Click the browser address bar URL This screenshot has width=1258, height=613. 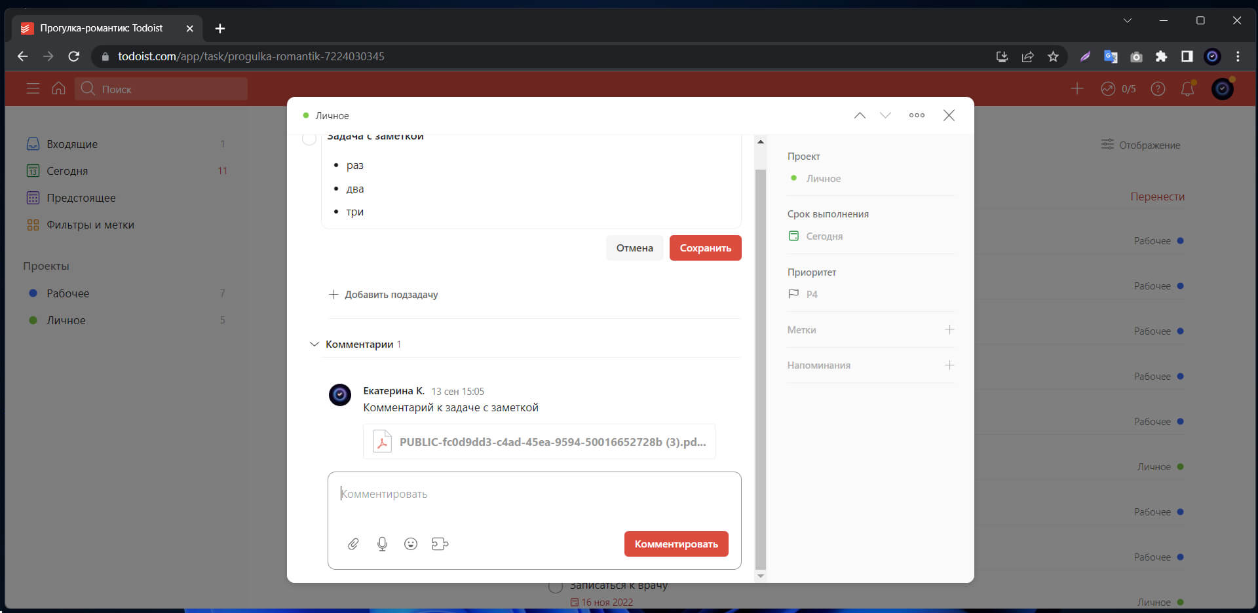click(x=251, y=56)
